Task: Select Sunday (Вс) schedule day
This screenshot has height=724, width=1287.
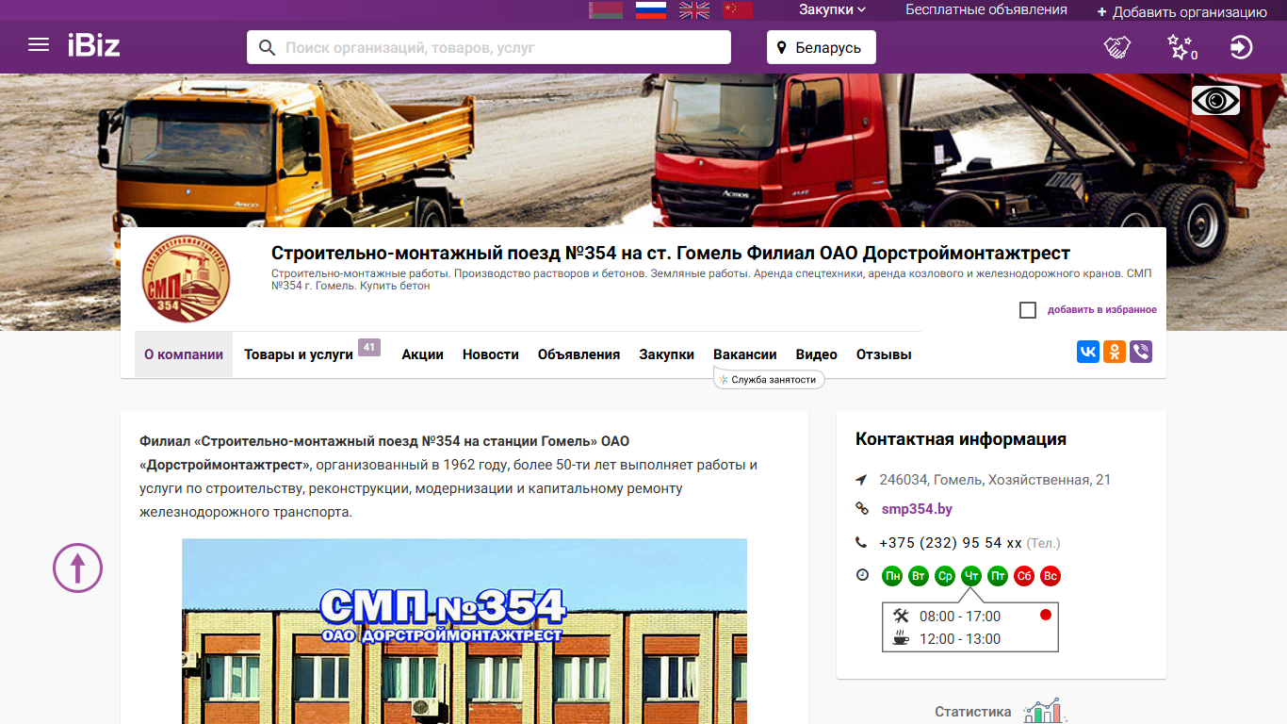Action: coord(1051,576)
